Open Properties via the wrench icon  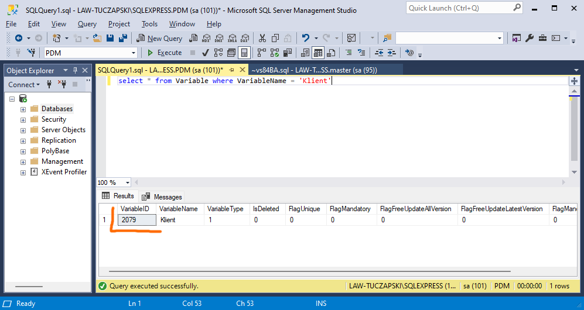pyautogui.click(x=530, y=38)
